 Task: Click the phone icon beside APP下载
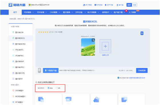click(x=105, y=5)
